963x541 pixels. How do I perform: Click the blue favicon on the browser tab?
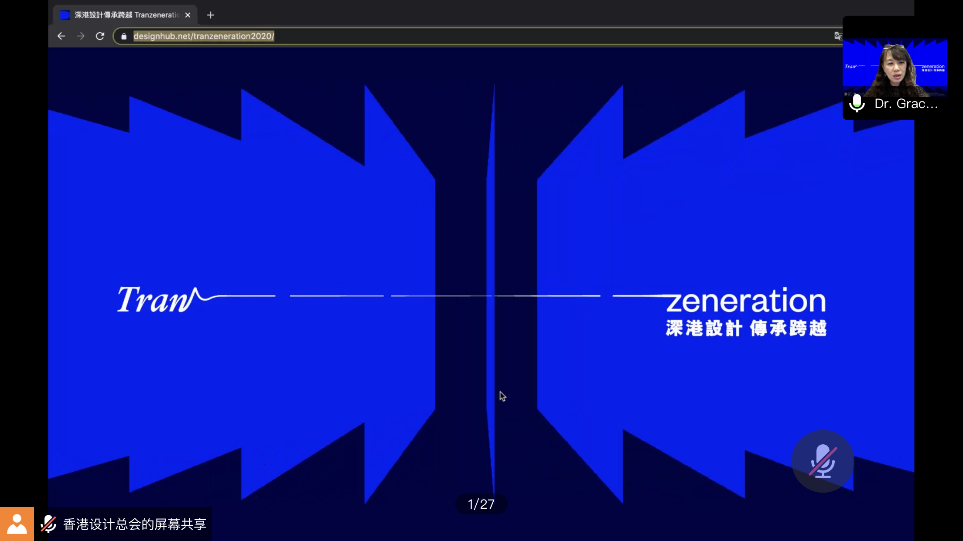click(x=65, y=15)
